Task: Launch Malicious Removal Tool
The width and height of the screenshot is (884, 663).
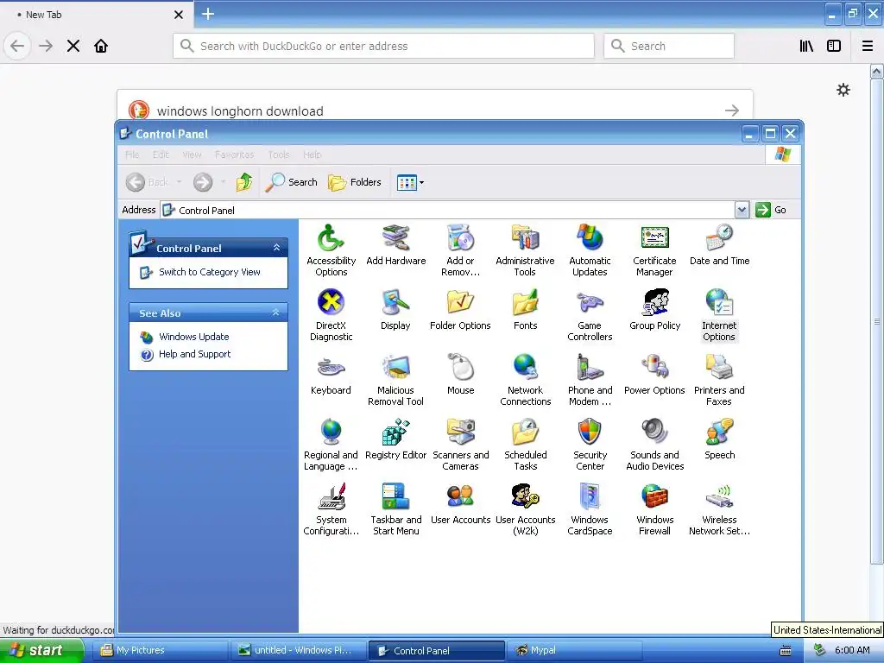Action: (395, 380)
